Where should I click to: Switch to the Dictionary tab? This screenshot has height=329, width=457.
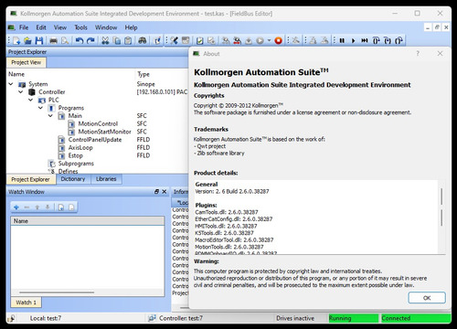73,179
